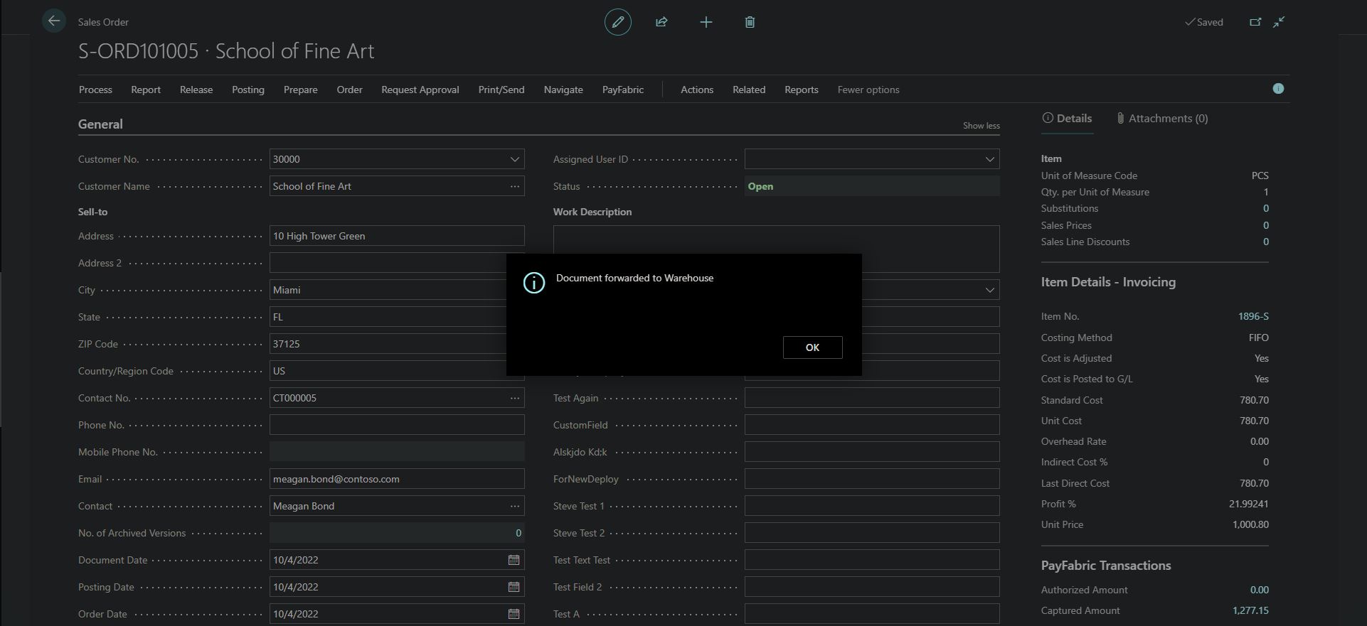Screen dimensions: 1367x626
Task: Open the Posting Date calendar picker
Action: pos(514,587)
